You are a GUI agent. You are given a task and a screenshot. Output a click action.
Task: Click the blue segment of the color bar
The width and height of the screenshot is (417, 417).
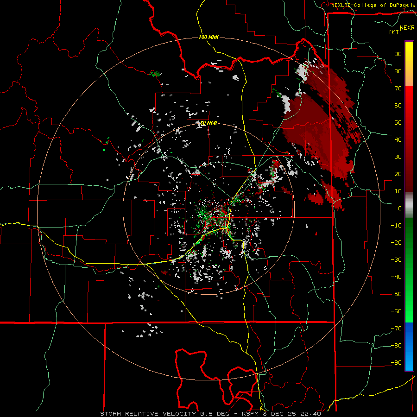[409, 347]
